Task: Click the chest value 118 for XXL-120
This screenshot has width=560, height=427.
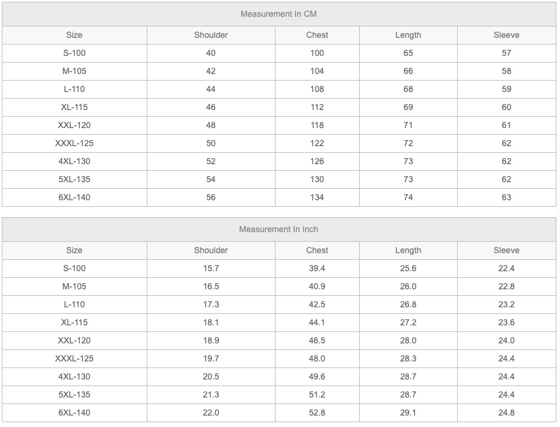Action: pyautogui.click(x=317, y=125)
